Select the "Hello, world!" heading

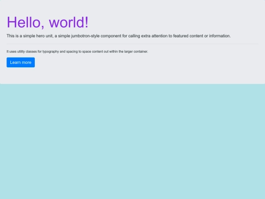click(48, 22)
